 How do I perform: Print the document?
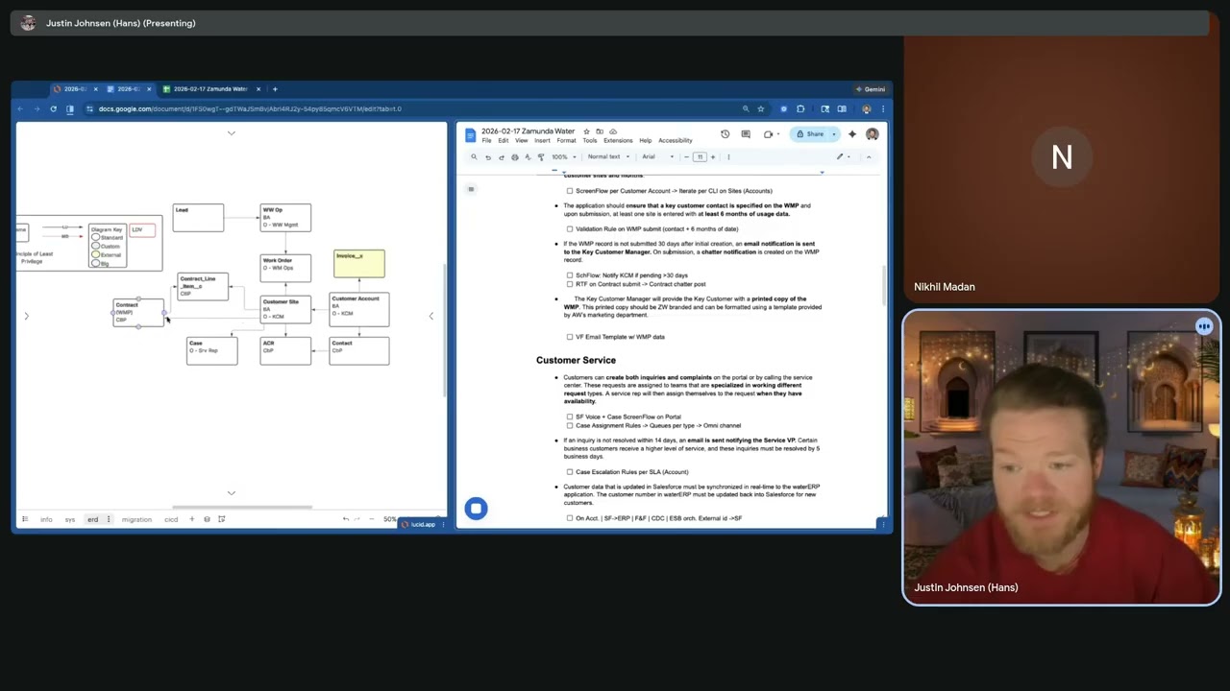[514, 156]
